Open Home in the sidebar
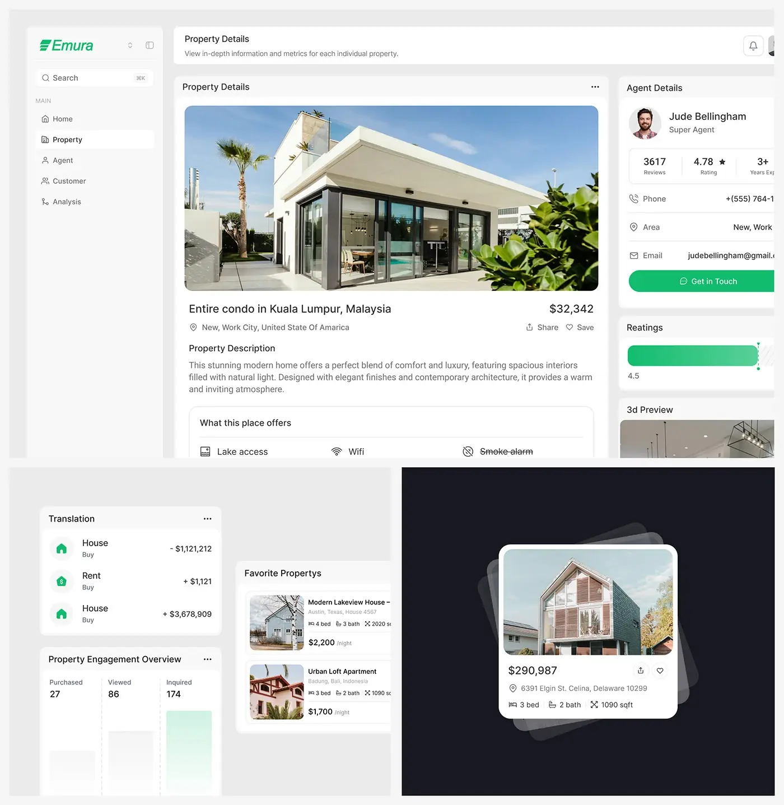 coord(94,119)
